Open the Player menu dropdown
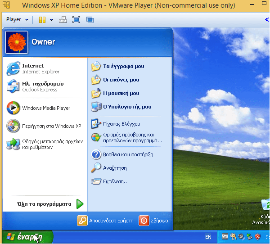Screen dimensions: 270x244 tap(17, 19)
